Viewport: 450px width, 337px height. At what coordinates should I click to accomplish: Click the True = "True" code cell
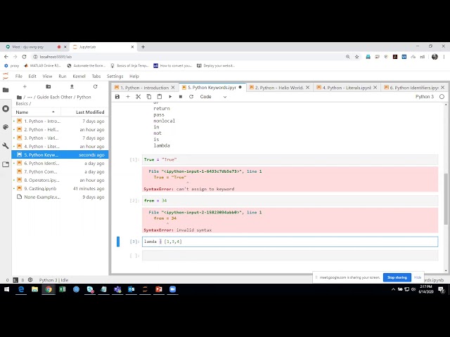(290, 159)
